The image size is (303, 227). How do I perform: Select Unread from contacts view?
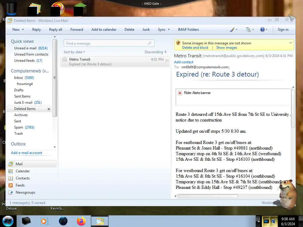[31, 54]
